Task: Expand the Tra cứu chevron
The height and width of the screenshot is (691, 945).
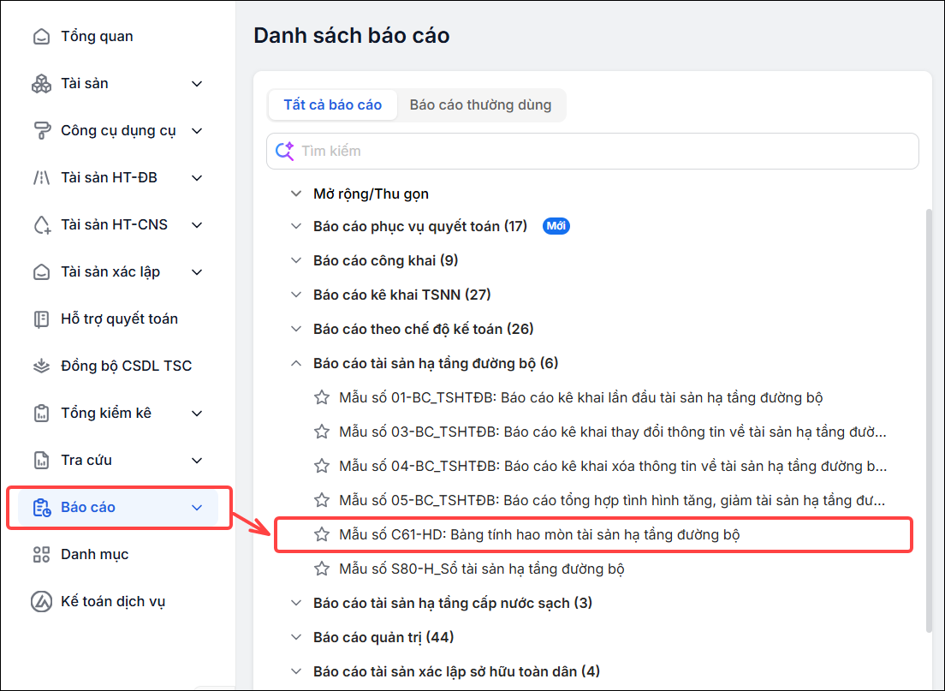Action: point(197,460)
